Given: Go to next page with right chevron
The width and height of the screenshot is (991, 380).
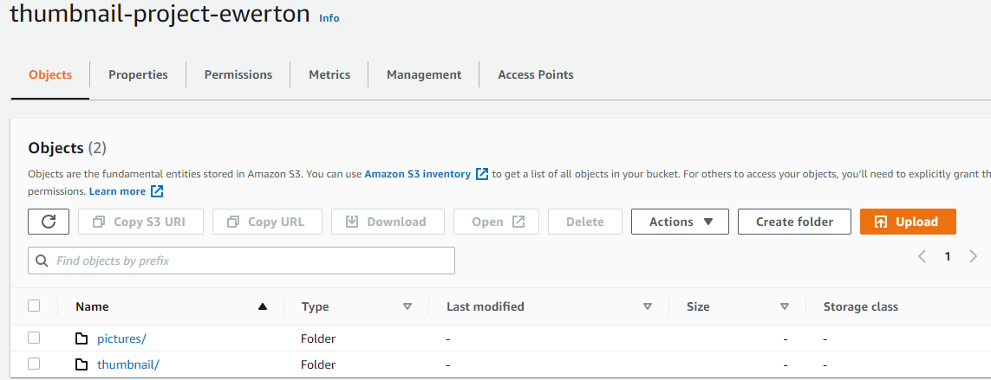Looking at the screenshot, I should click(x=973, y=256).
